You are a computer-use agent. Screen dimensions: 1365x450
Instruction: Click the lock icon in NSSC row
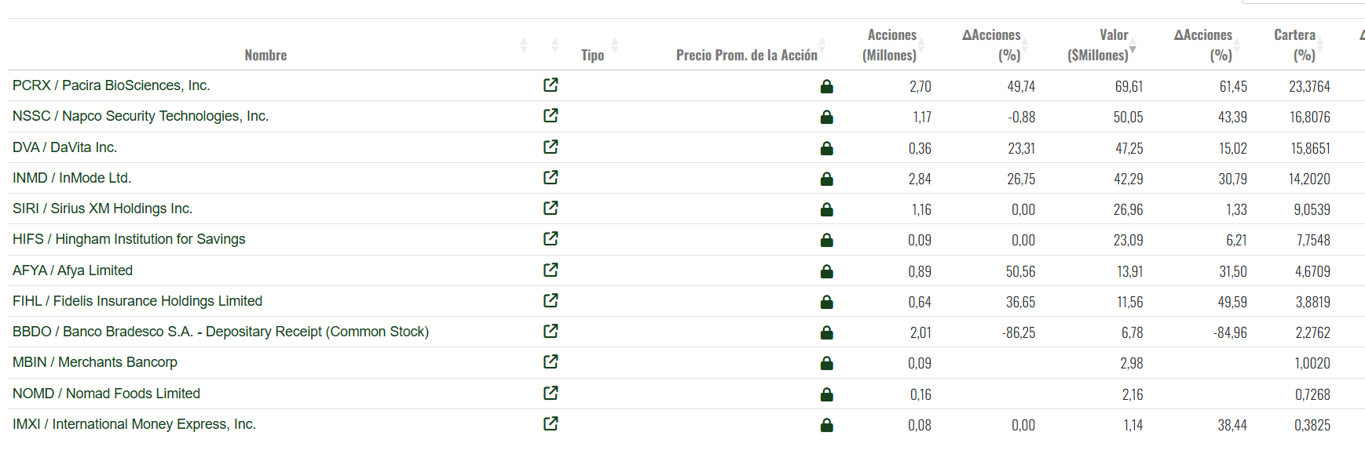pos(826,117)
